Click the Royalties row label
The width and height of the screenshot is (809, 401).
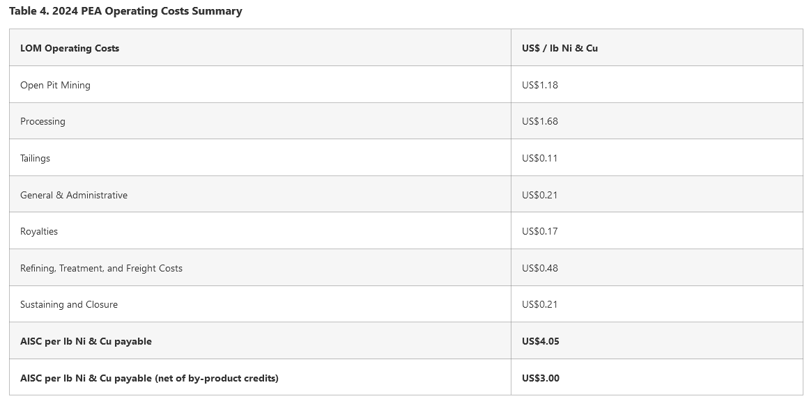click(x=39, y=231)
